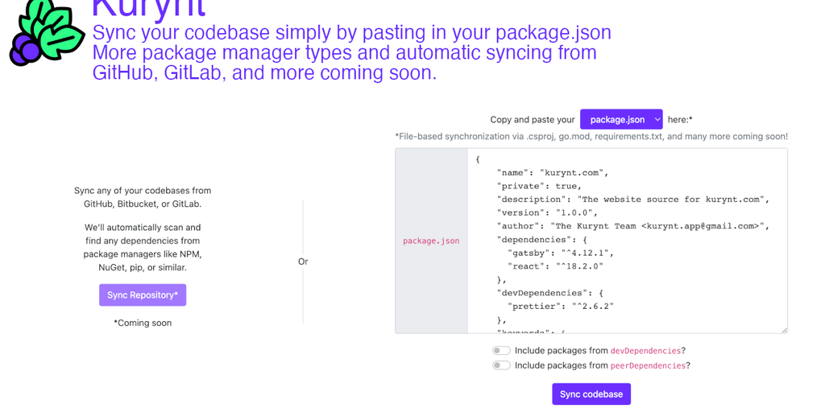Screen dimensions: 825x412
Task: Click the Kurynt title heading
Action: [x=148, y=8]
